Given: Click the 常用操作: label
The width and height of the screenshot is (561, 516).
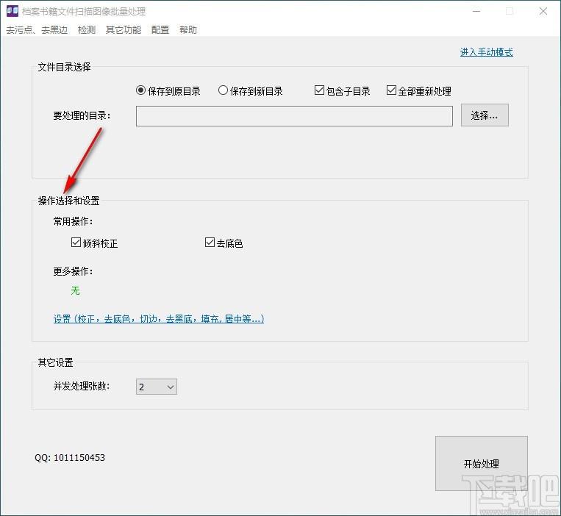Looking at the screenshot, I should point(73,221).
